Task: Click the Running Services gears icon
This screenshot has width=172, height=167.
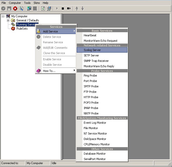Action: click(x=13, y=24)
